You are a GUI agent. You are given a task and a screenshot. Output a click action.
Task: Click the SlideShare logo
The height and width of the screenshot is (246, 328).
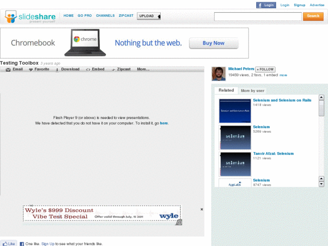[x=30, y=17]
